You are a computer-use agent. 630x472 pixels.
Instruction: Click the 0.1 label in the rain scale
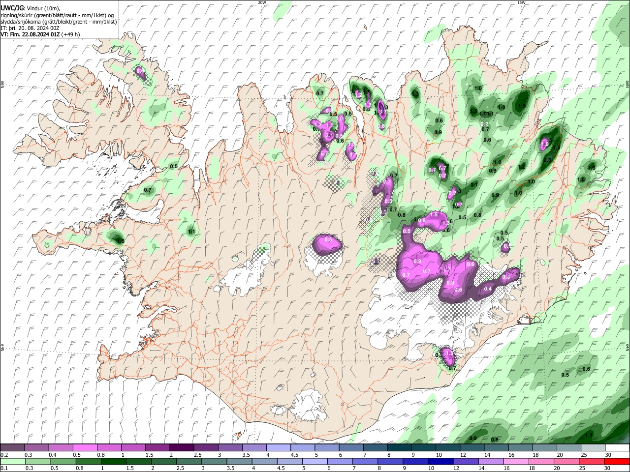3,469
